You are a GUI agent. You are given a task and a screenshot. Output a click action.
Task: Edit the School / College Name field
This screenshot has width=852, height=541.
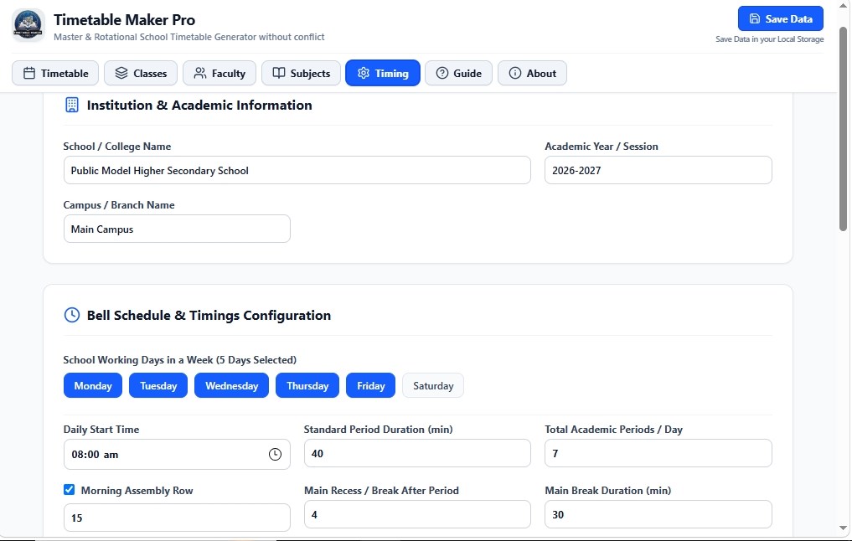pyautogui.click(x=297, y=171)
